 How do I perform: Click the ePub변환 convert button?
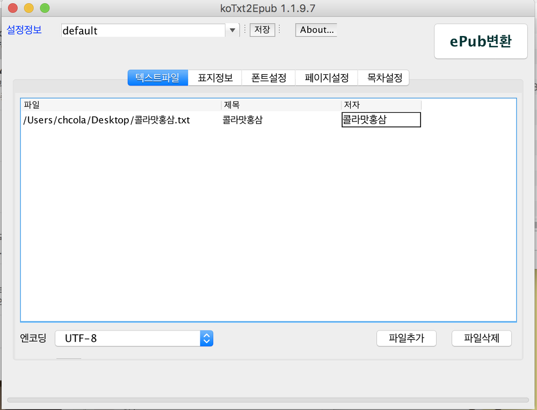click(x=481, y=41)
